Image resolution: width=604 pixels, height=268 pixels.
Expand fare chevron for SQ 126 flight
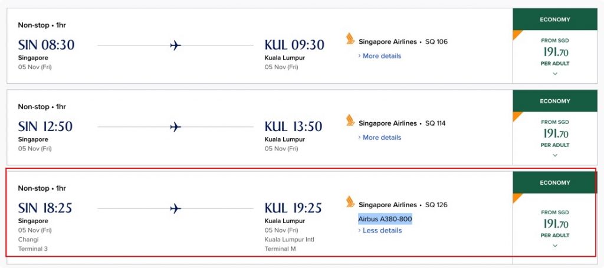pos(554,246)
